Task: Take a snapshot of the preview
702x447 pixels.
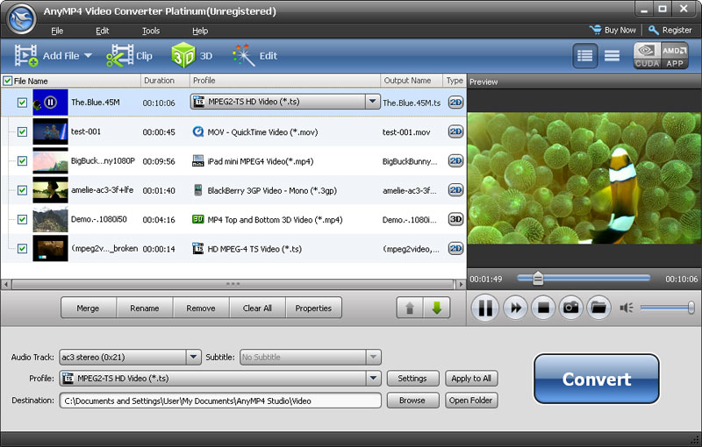Action: (x=571, y=308)
